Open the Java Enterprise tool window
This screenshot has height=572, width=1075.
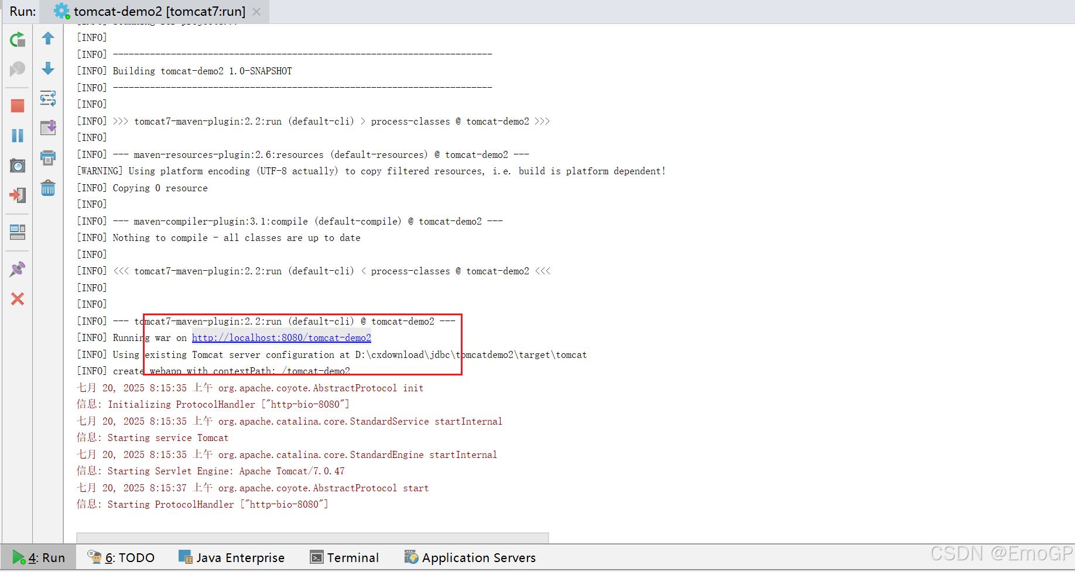[231, 557]
